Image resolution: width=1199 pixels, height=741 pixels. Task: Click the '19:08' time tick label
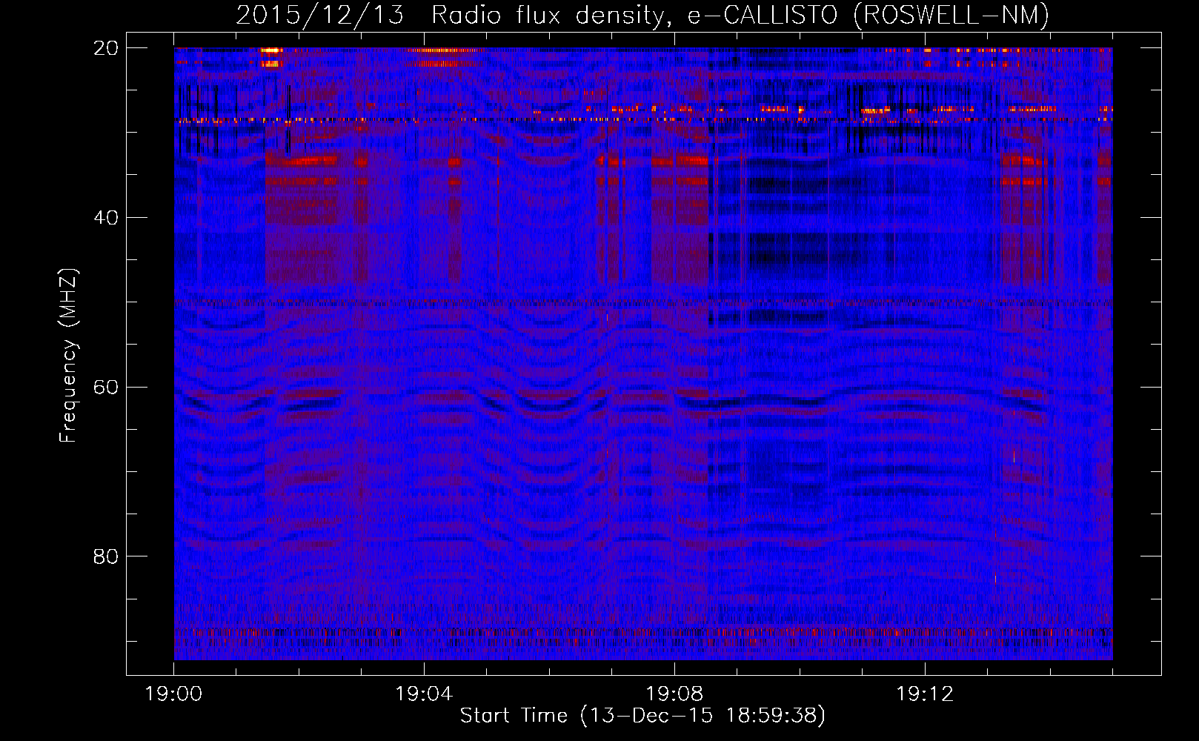click(x=674, y=694)
